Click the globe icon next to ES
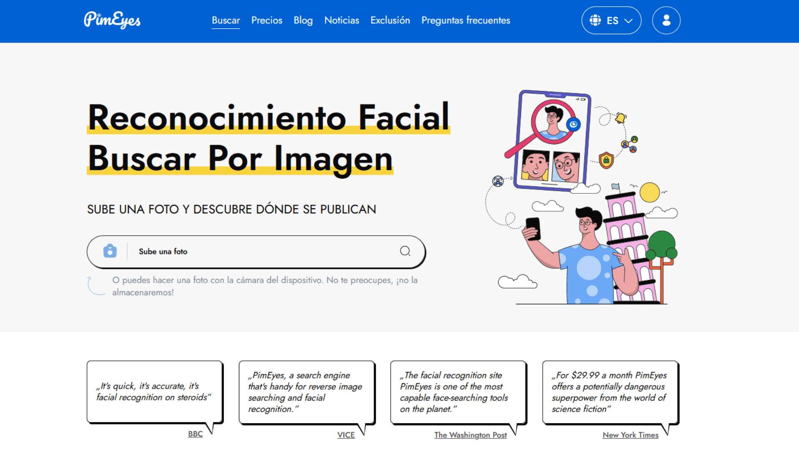Screen dimensions: 799x449 tap(596, 20)
